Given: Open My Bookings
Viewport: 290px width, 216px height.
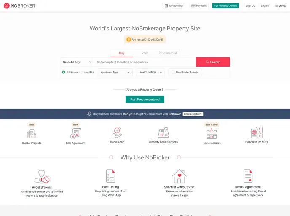Looking at the screenshot, I should click(174, 6).
